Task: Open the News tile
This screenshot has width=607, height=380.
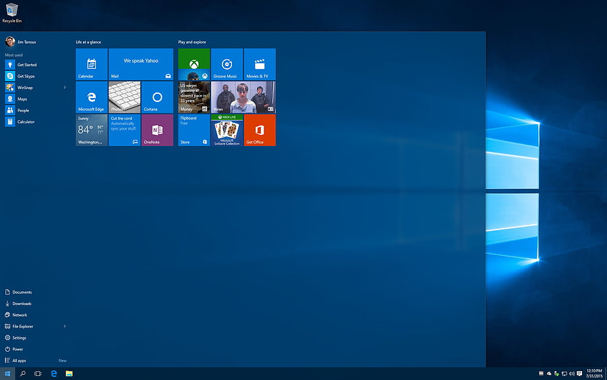Action: 243,97
